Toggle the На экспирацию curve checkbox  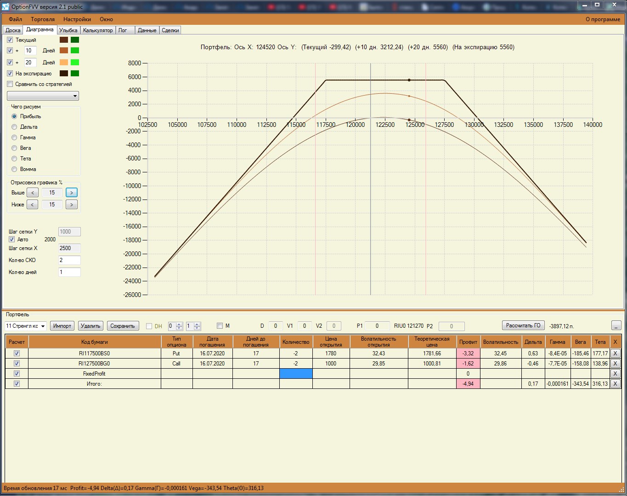10,74
